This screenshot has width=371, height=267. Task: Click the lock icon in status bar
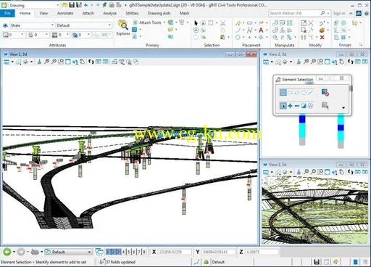206,262
